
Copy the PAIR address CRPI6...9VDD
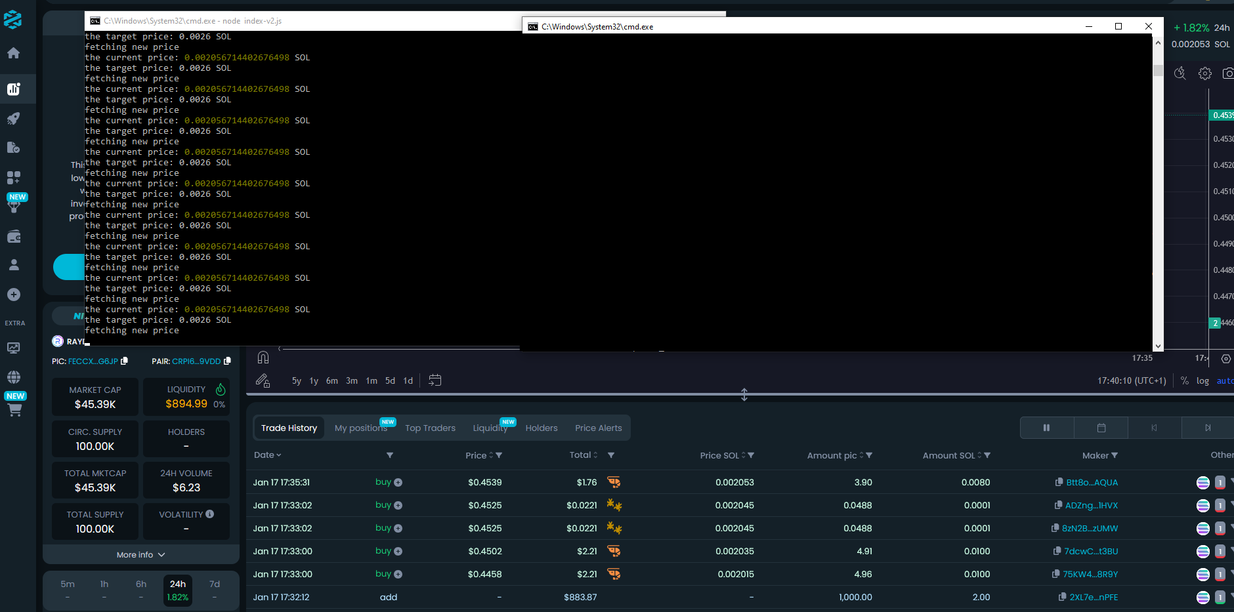pyautogui.click(x=227, y=361)
